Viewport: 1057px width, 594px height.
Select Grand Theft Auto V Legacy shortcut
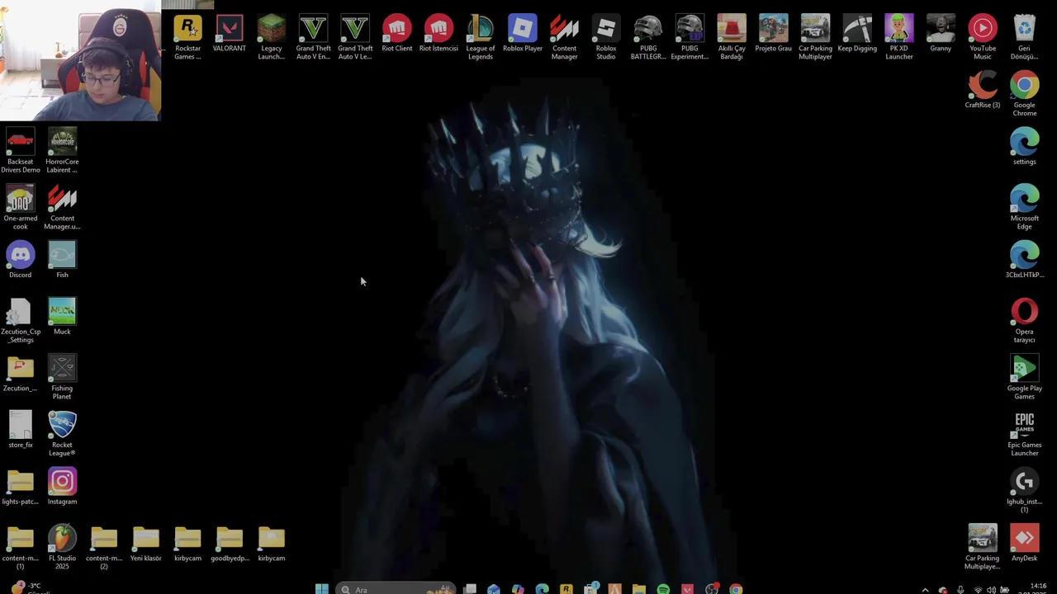point(355,37)
